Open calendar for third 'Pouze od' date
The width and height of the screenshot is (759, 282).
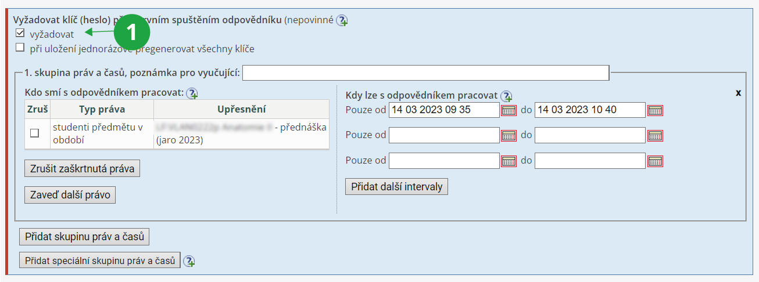[509, 161]
